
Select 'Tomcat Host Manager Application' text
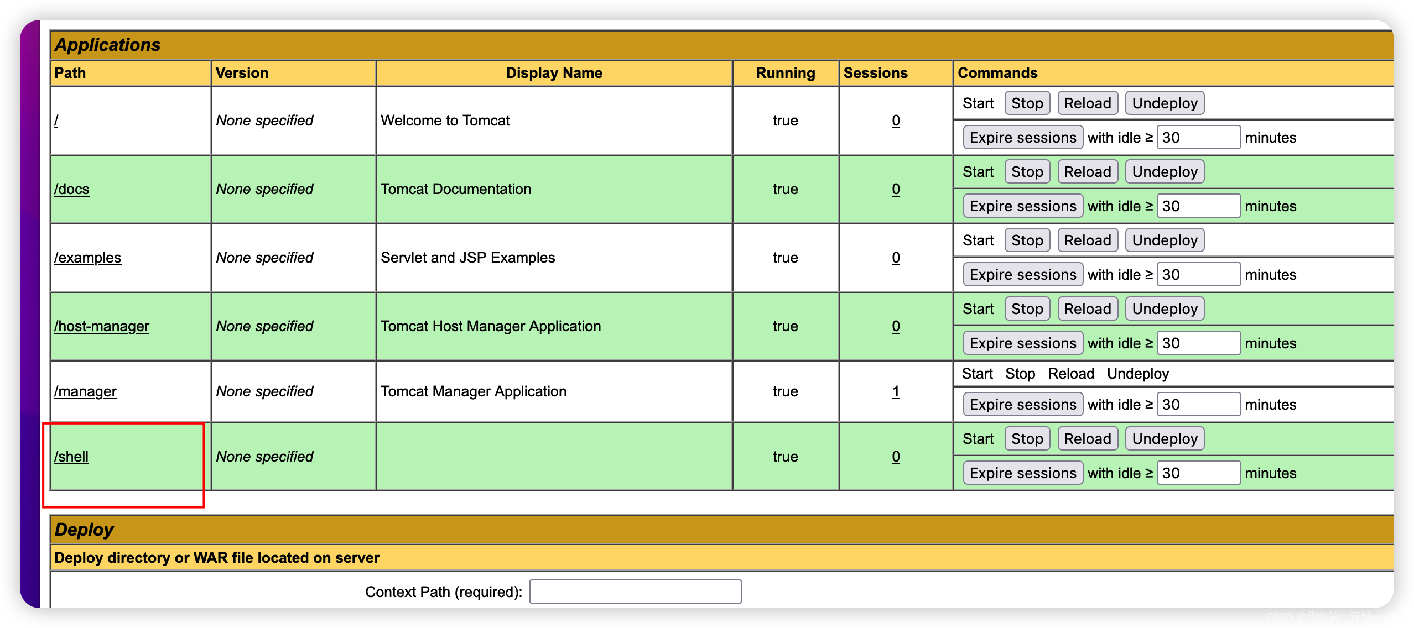click(491, 326)
